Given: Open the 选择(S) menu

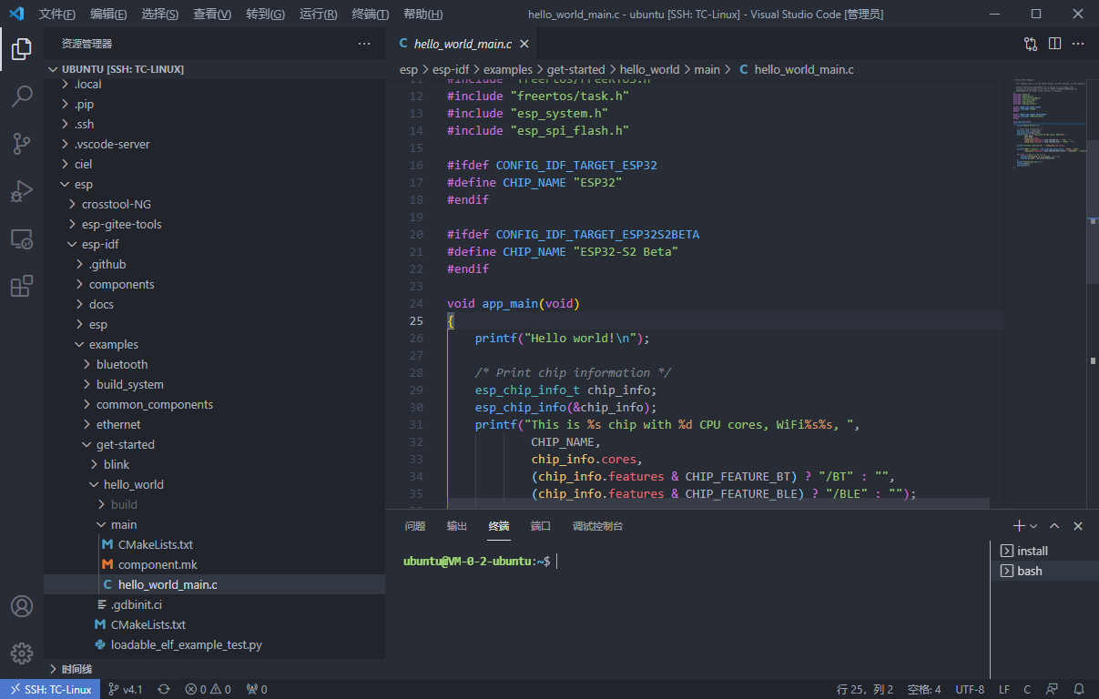Looking at the screenshot, I should 160,14.
